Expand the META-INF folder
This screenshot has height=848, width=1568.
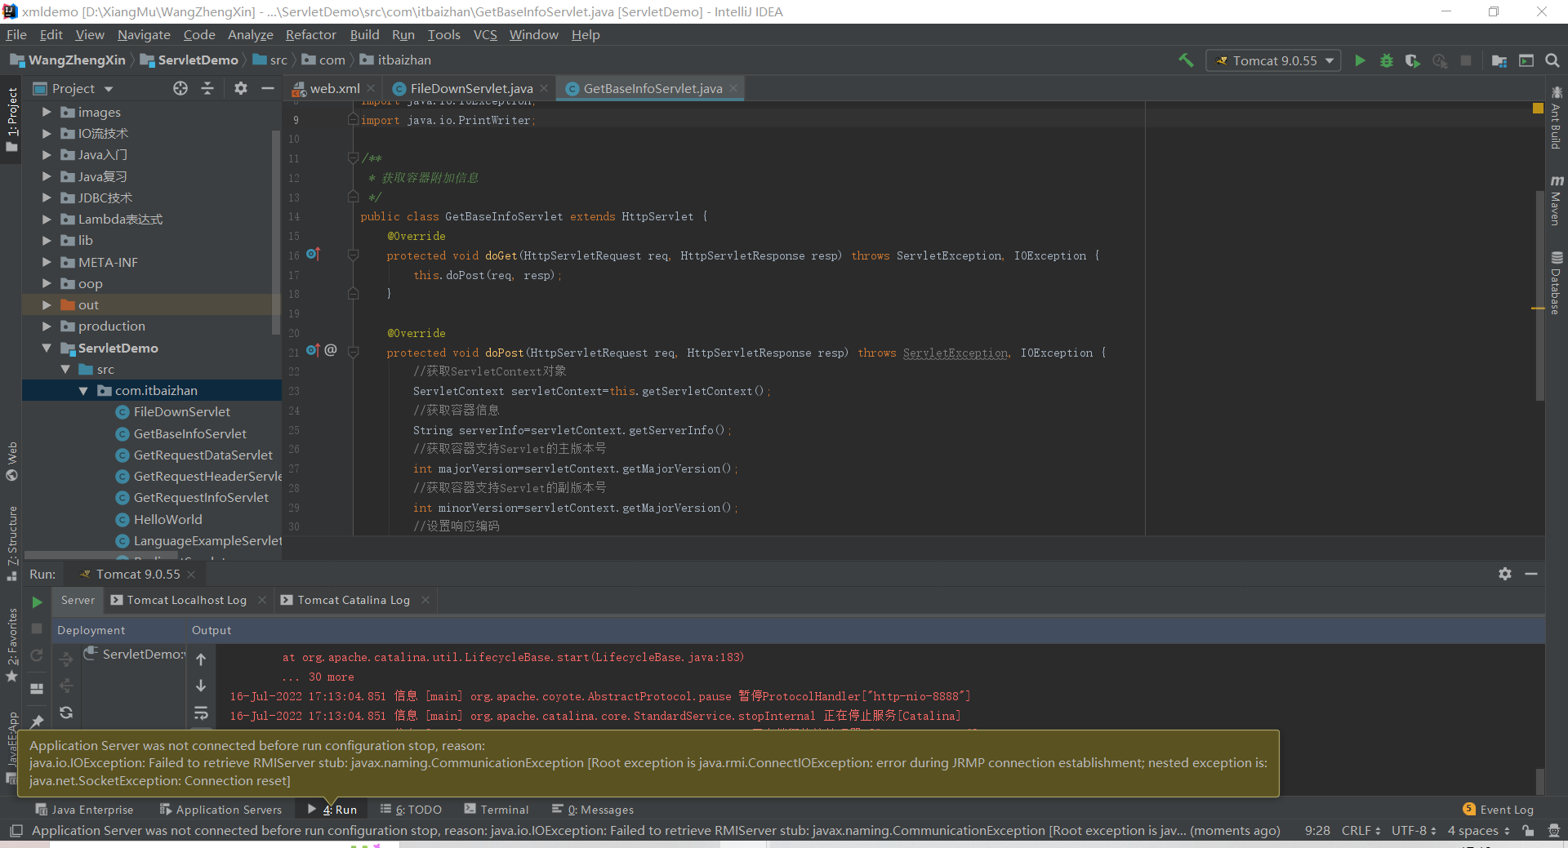click(47, 262)
